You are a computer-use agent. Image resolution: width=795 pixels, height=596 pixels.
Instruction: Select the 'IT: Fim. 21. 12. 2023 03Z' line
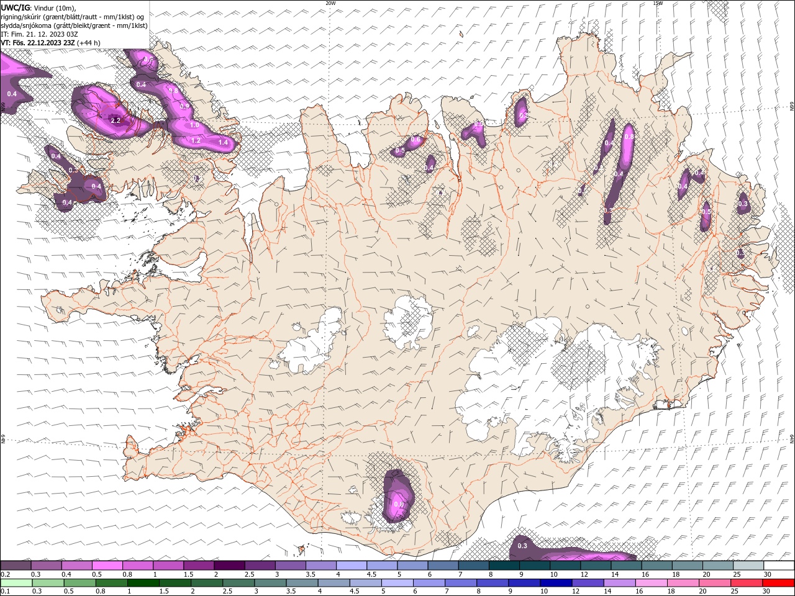pos(39,34)
